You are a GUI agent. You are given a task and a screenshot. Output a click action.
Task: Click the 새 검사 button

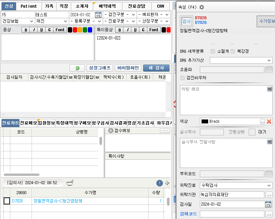pos(156,68)
